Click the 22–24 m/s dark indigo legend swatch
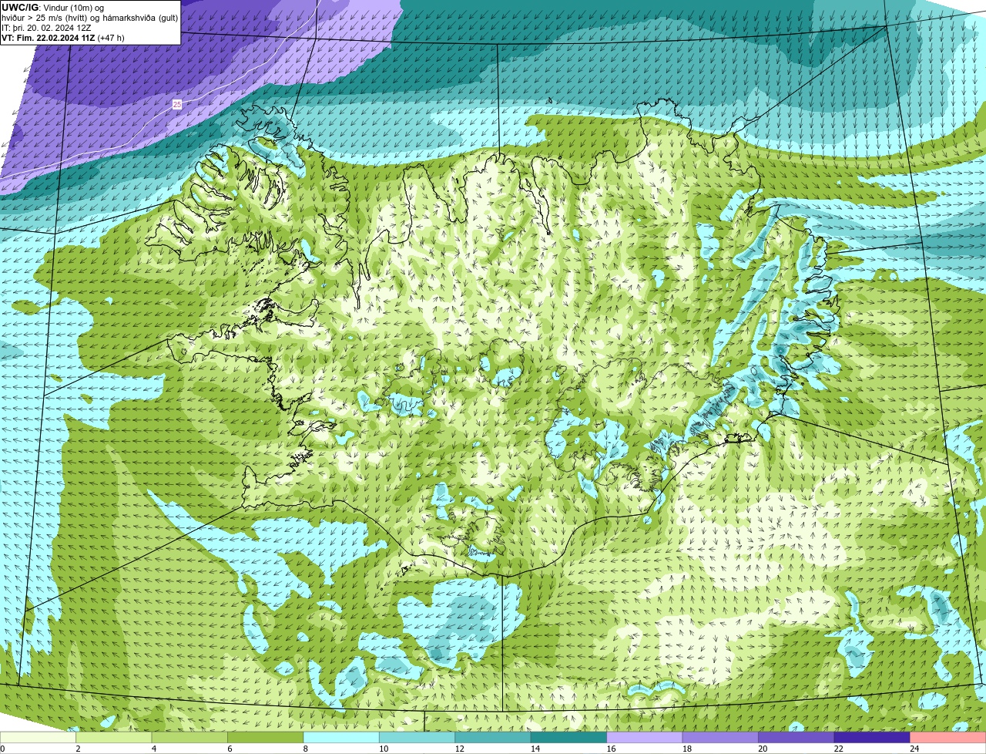 coord(872,737)
